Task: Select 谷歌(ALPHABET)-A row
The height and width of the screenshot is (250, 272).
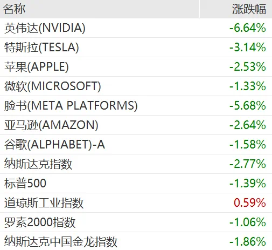Action: click(x=136, y=145)
